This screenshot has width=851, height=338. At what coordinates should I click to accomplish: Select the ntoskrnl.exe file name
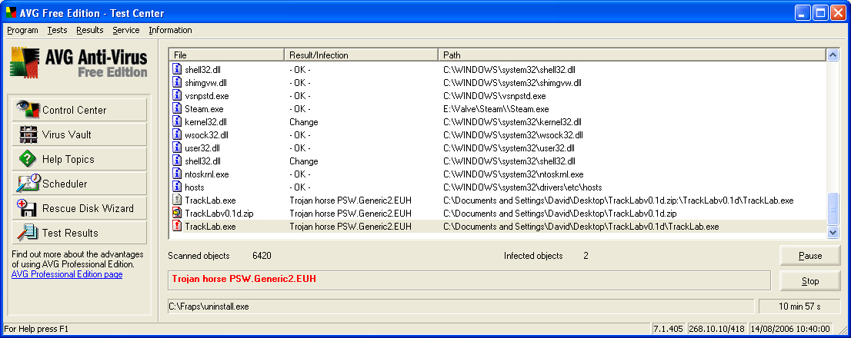207,174
